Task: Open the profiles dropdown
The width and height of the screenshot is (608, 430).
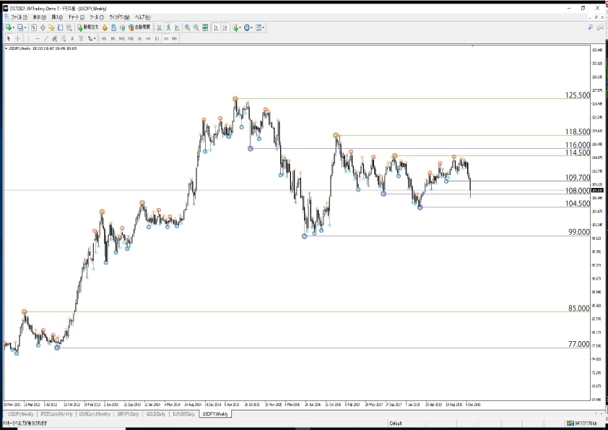Action: 22,27
